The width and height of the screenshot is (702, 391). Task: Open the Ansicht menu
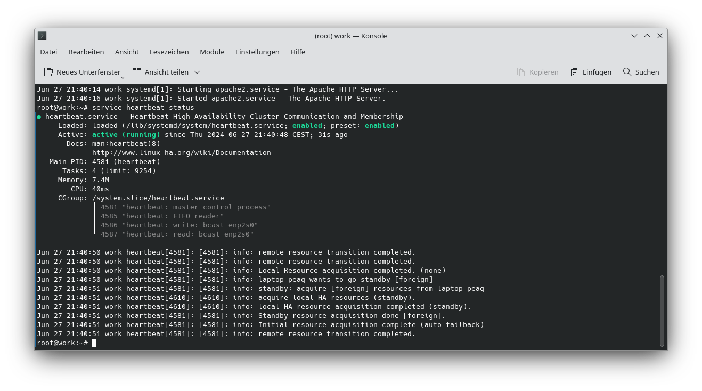click(127, 52)
